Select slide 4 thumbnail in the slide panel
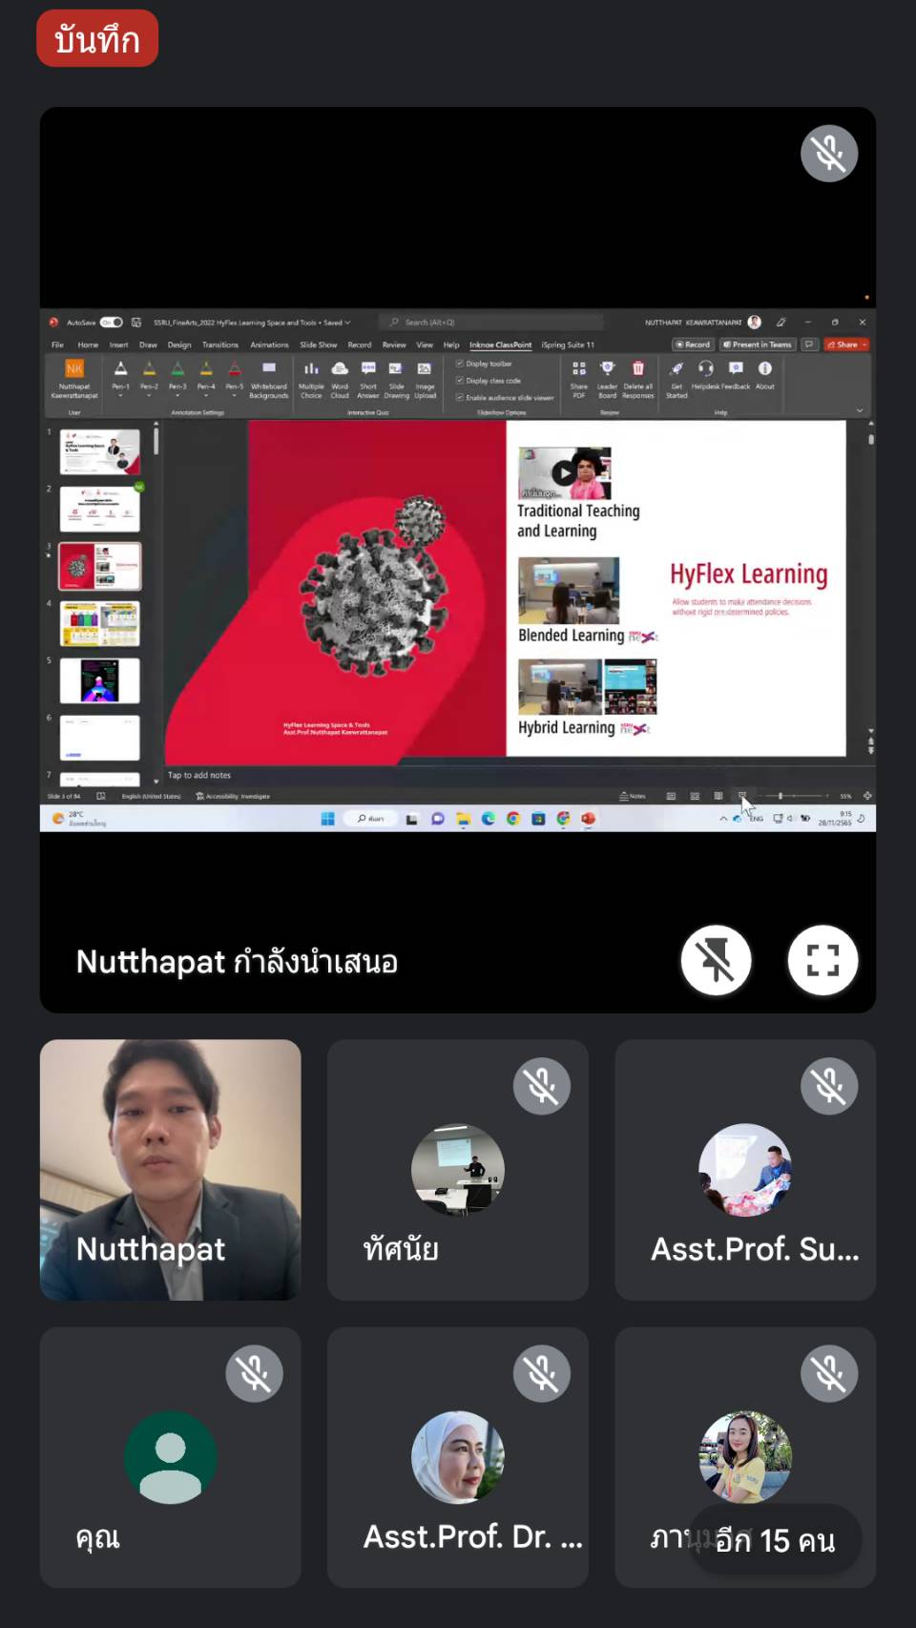 tap(100, 623)
